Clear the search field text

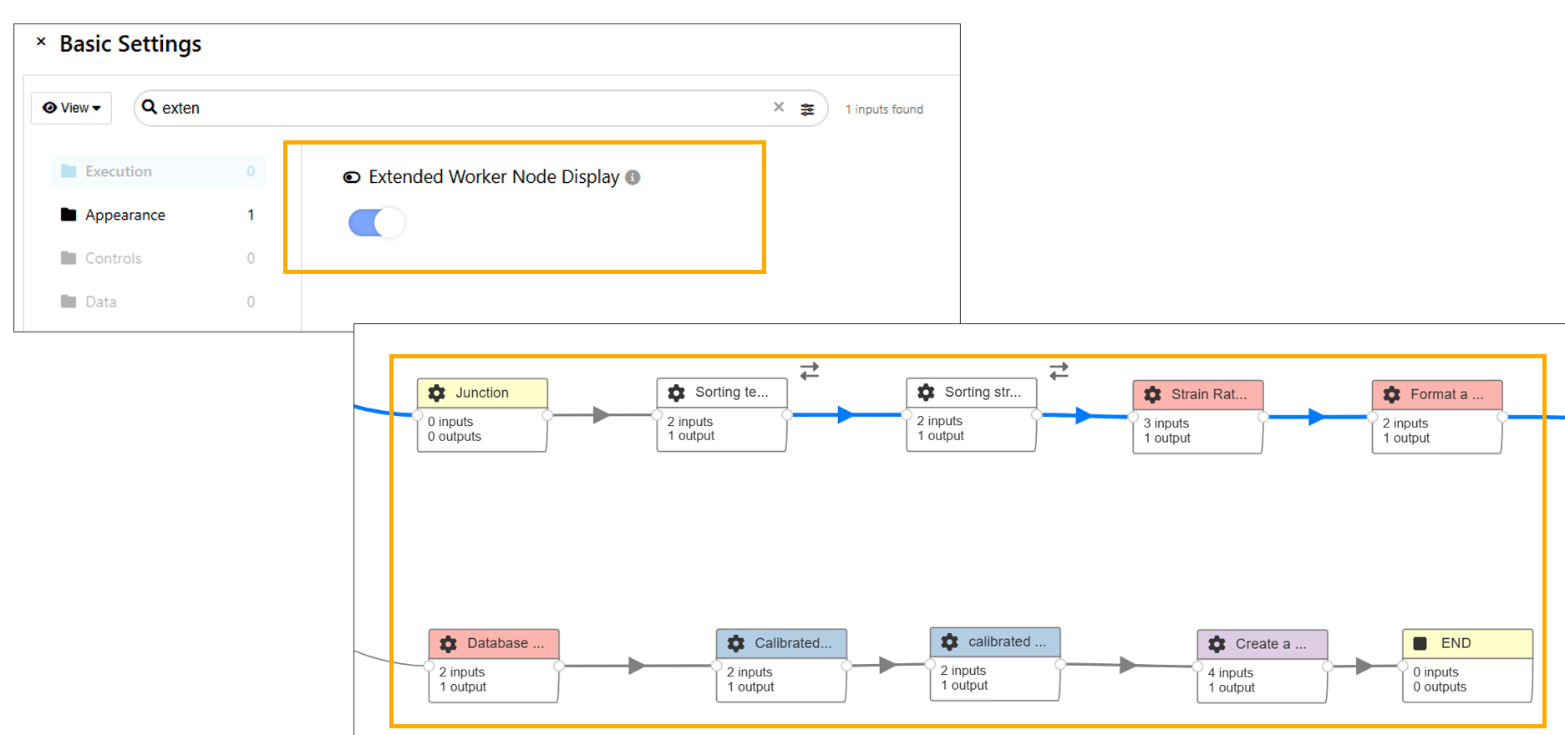pos(779,107)
